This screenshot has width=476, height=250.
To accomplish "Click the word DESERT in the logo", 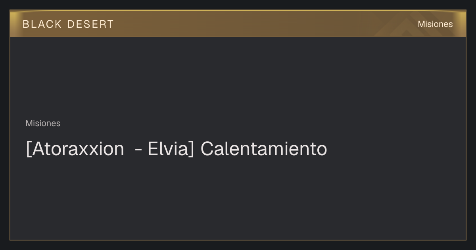I will (90, 24).
